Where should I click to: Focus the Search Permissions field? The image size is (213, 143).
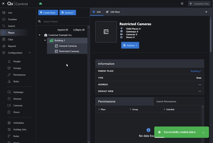point(179,101)
